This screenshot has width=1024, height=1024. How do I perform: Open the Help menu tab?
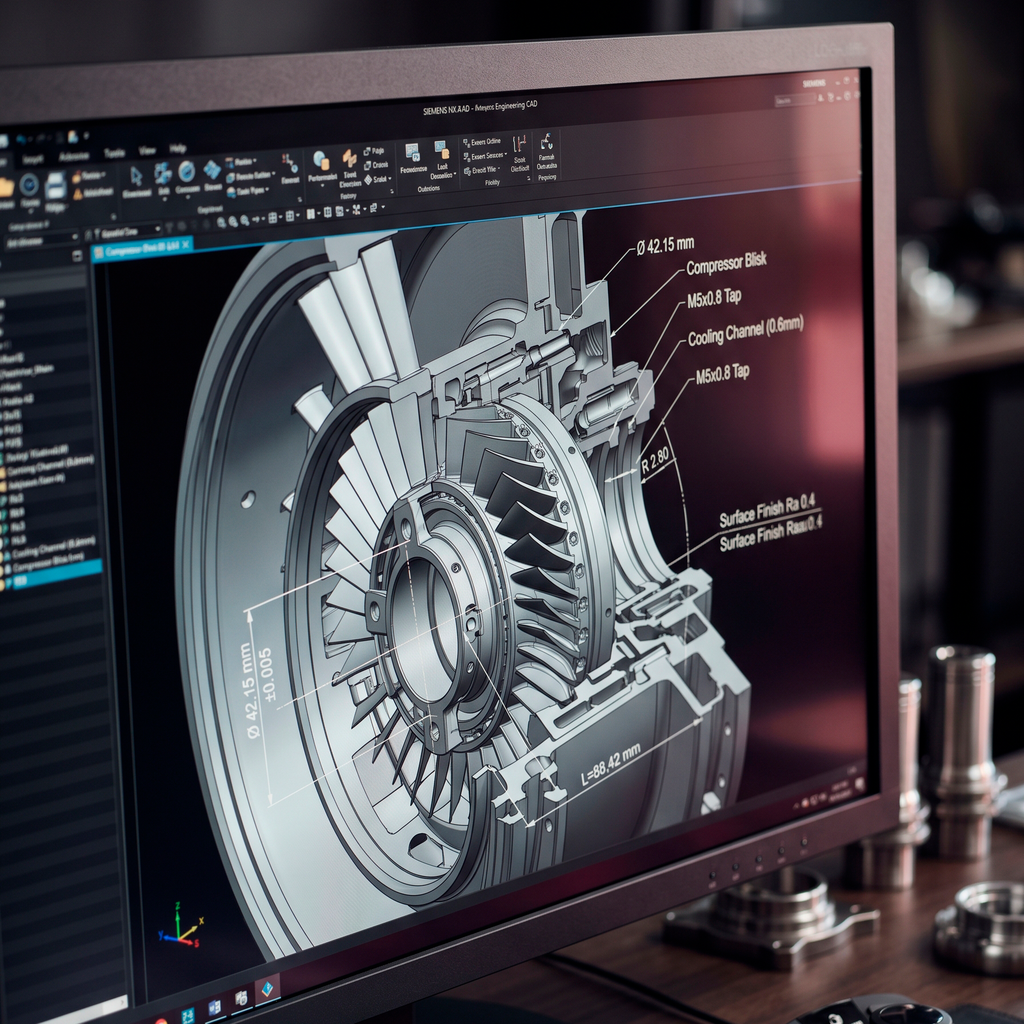pos(178,149)
